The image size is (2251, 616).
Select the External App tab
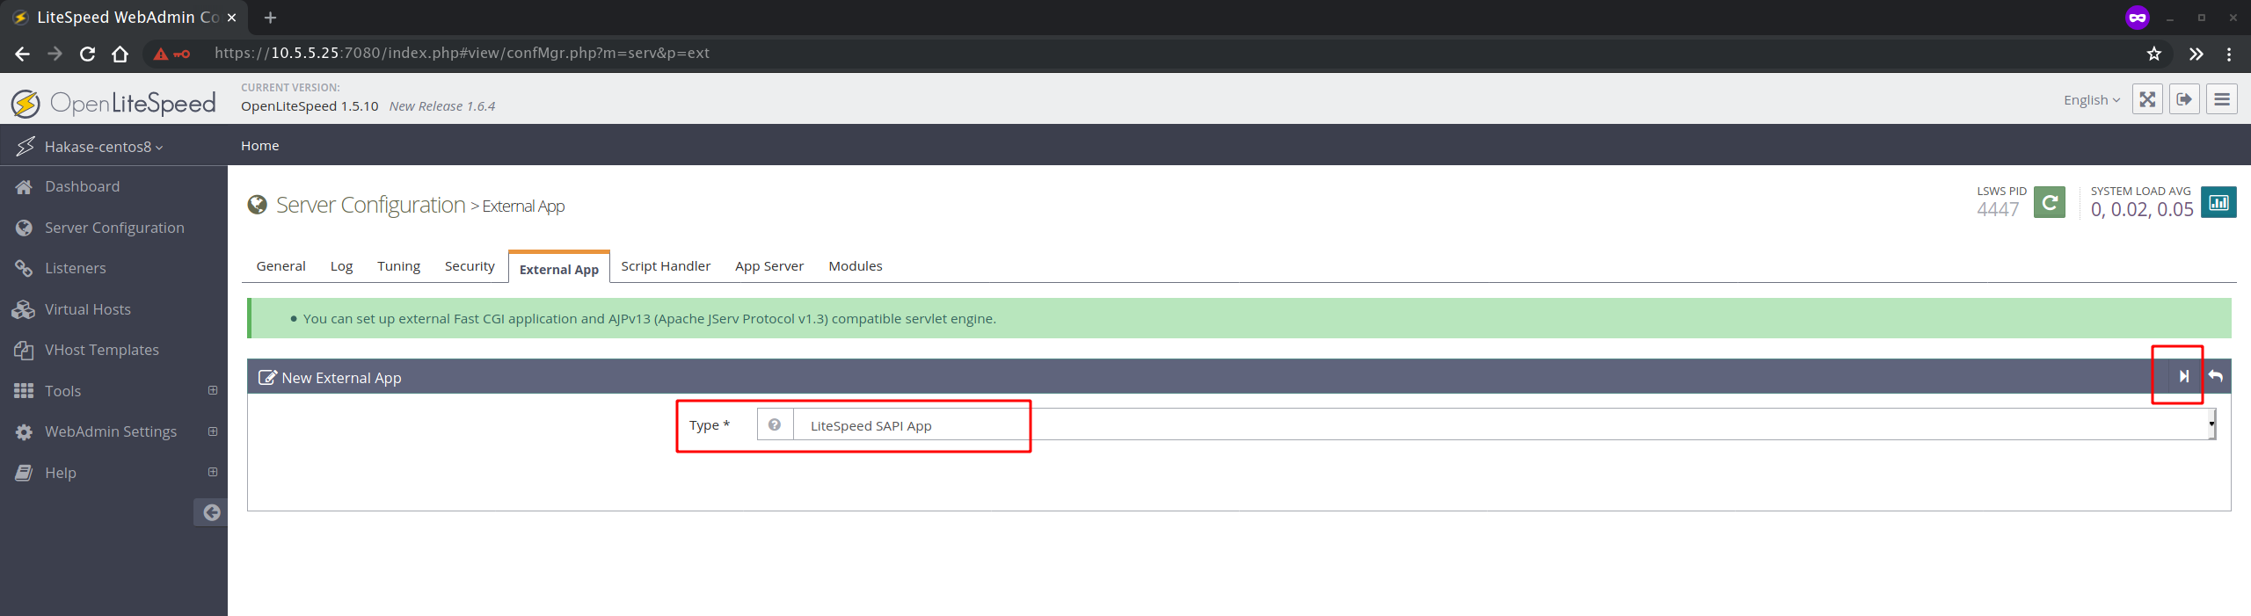559,269
